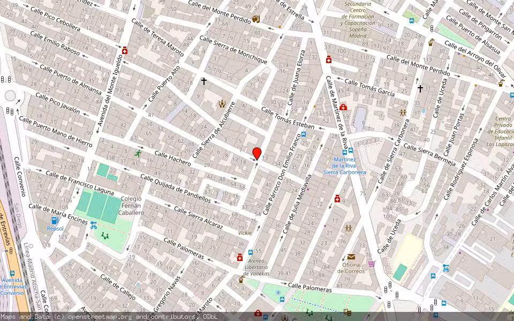The image size is (514, 321).
Task: Open the post office envelope icon at Oficina de Correos
Action: click(x=351, y=257)
